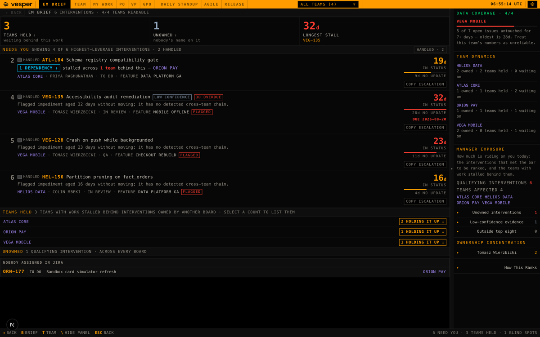Copy escalation for ATL-184
This screenshot has width=540, height=337.
tap(425, 84)
